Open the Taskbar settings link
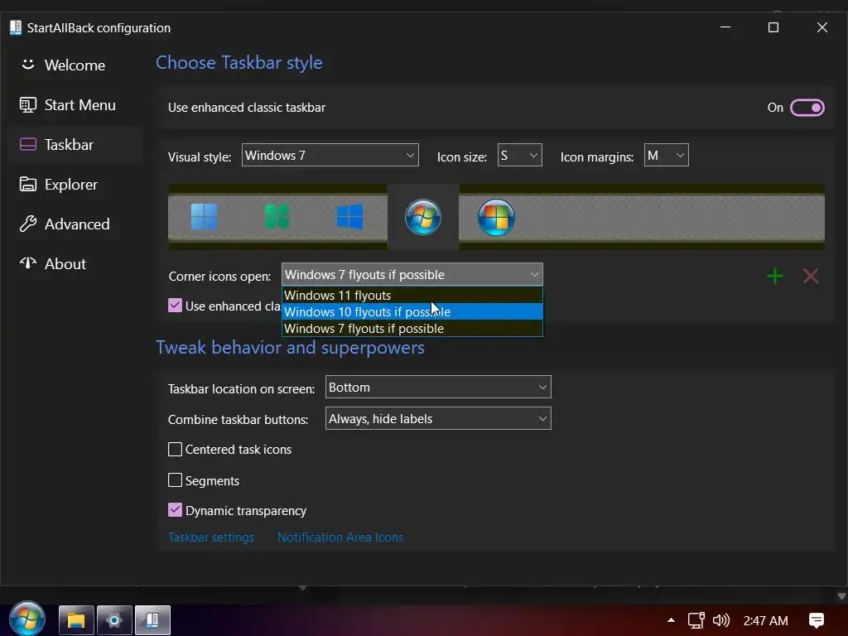 click(x=211, y=537)
